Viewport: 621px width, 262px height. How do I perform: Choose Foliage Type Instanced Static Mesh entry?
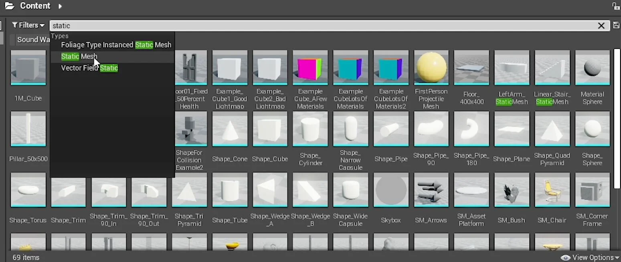pyautogui.click(x=115, y=45)
